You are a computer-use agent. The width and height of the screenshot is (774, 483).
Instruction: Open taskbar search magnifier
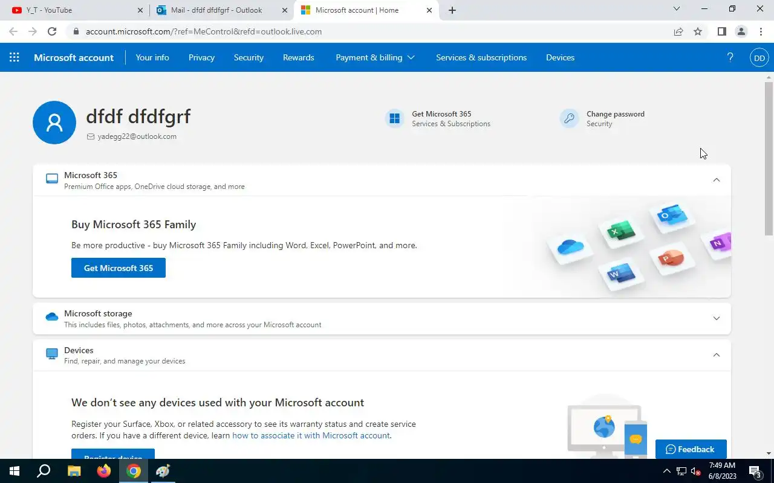tap(44, 471)
